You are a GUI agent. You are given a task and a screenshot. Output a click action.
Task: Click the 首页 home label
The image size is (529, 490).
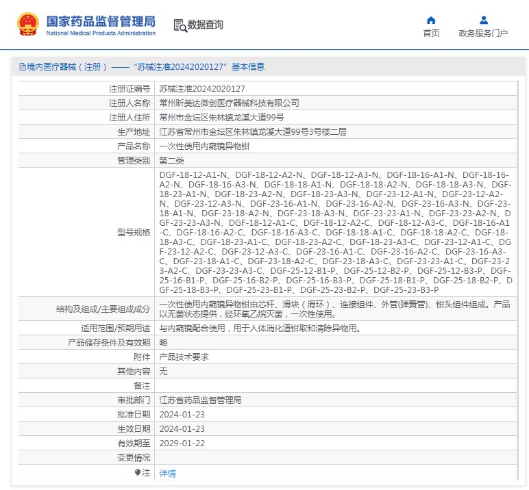click(431, 33)
